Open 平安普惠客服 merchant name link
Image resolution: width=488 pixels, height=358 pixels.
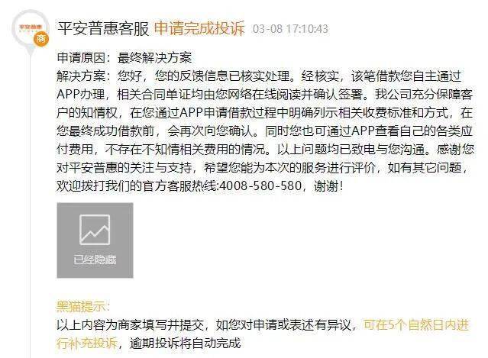(103, 29)
